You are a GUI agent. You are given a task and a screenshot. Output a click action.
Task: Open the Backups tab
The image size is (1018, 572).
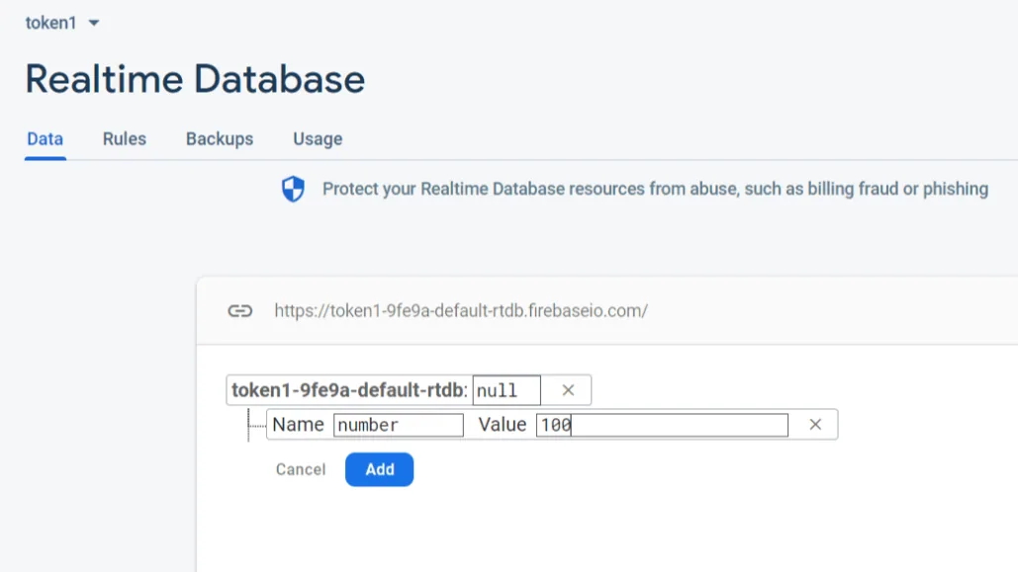pos(220,138)
